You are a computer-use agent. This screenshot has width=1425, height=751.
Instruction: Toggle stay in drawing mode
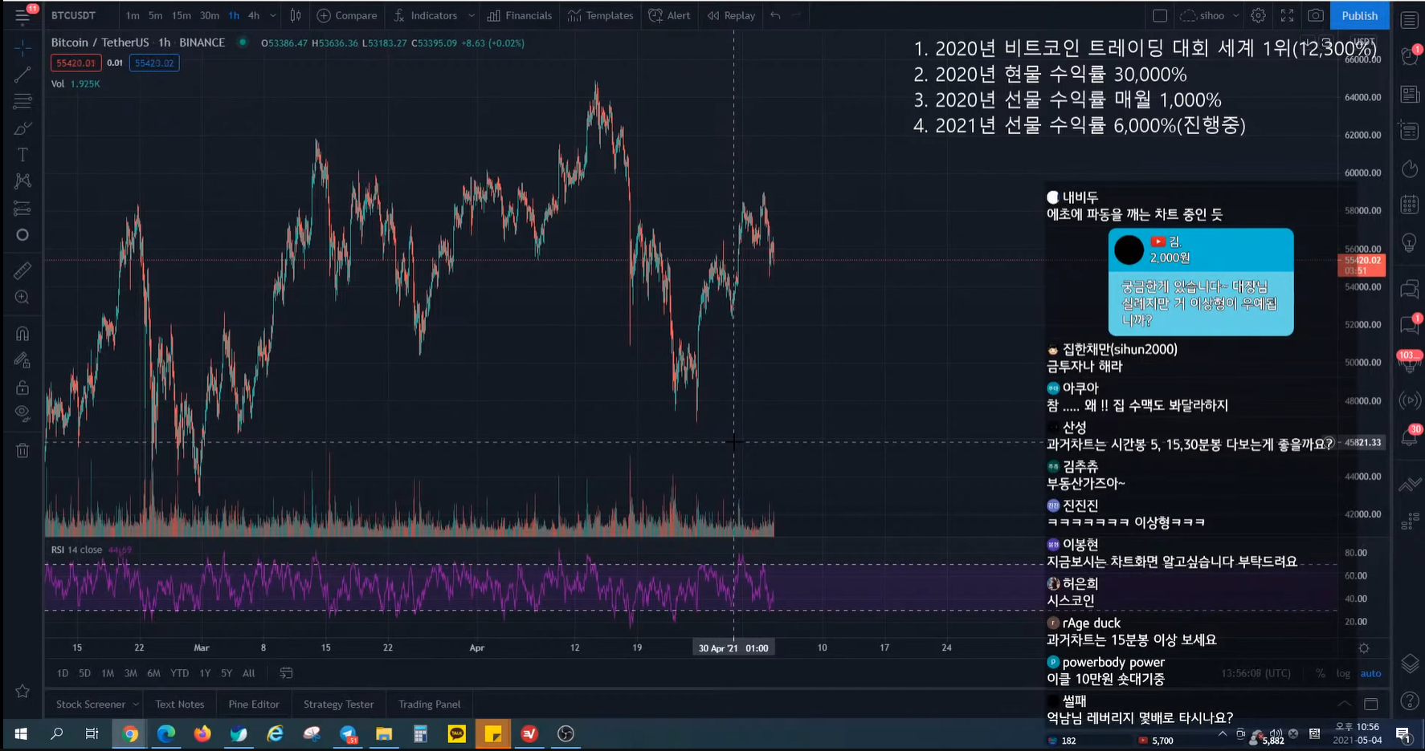[22, 360]
